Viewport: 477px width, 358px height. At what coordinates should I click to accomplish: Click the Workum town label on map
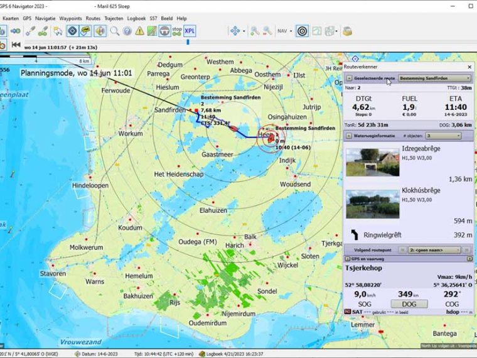click(131, 133)
